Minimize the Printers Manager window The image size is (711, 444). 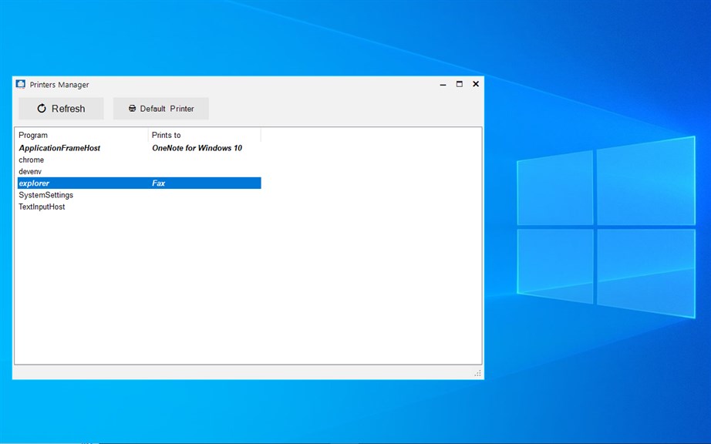443,84
